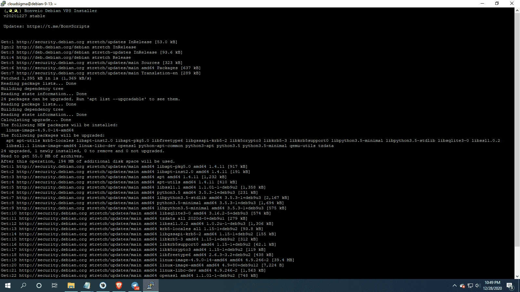Screen dimensions: 520x292
Task: Click the 'stretch-updates InRelease [93.6 kB]' line
Action: [x=92, y=52]
